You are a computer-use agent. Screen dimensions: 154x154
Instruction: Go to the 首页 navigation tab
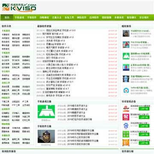(x=7, y=18)
